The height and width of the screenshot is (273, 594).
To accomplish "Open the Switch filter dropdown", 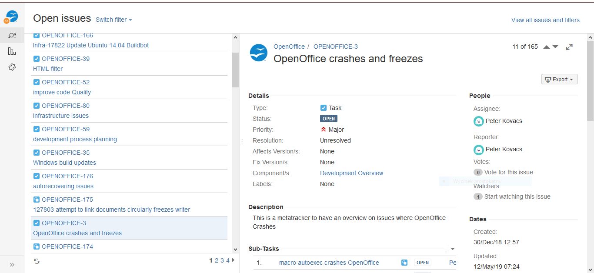I will [113, 20].
